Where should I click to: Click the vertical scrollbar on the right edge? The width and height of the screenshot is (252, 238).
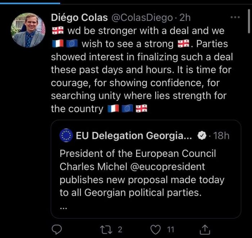click(x=249, y=22)
